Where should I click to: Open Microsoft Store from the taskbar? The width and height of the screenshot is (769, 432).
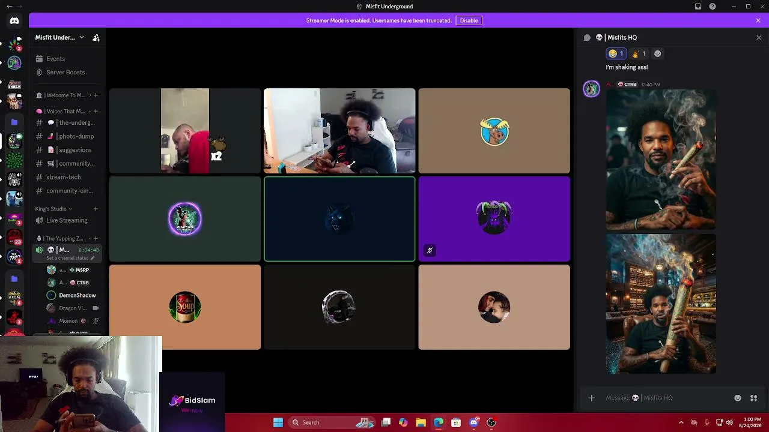click(x=456, y=422)
